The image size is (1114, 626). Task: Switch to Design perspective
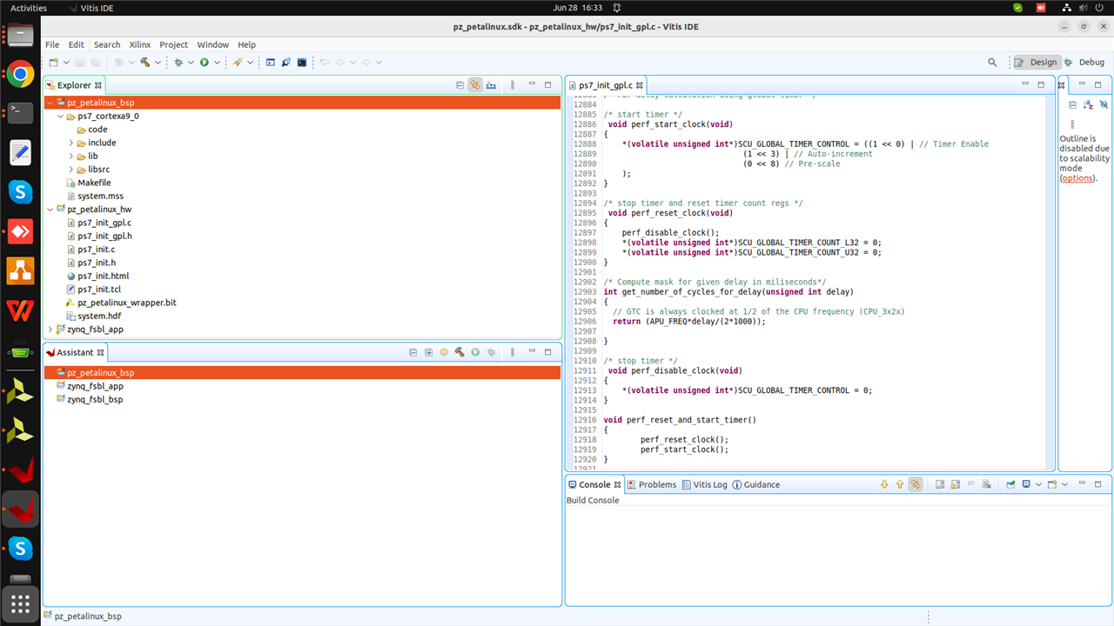[1036, 63]
